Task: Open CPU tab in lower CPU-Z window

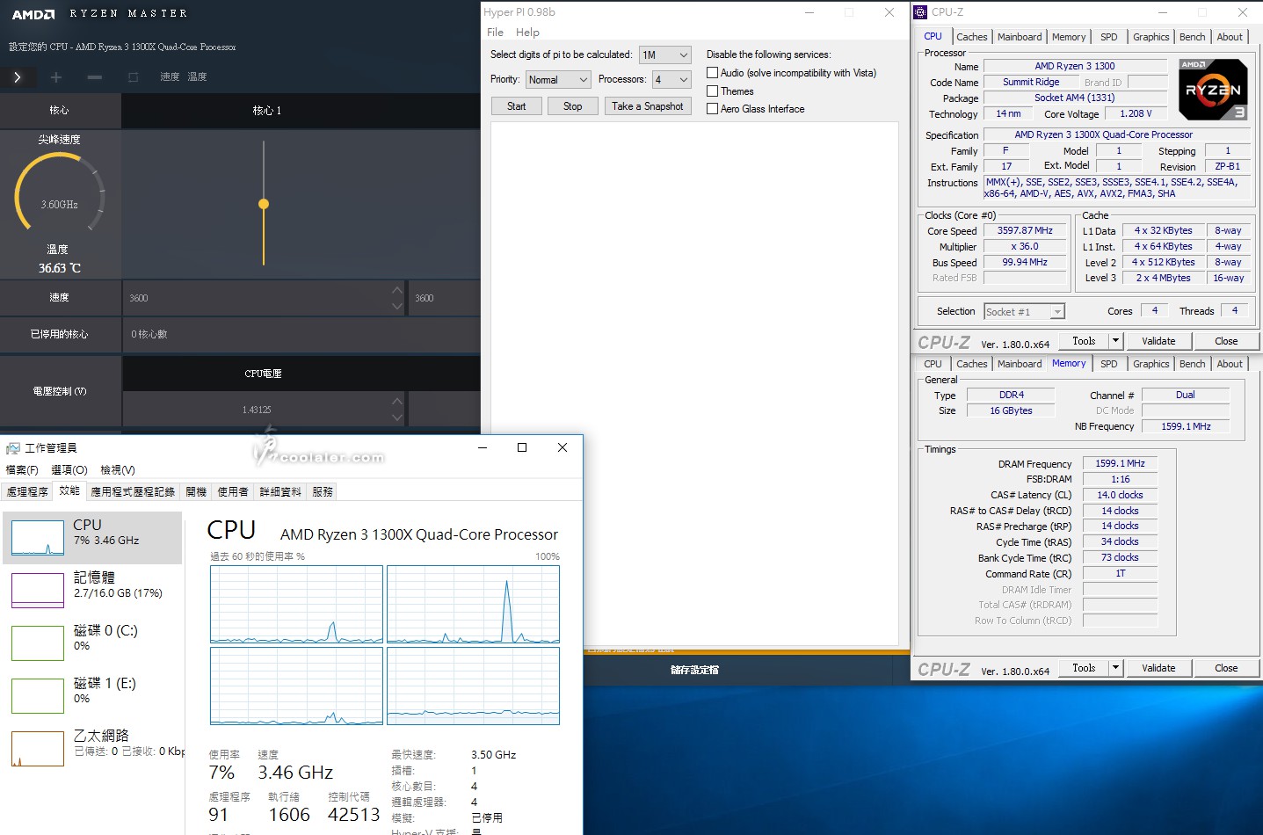Action: tap(933, 364)
